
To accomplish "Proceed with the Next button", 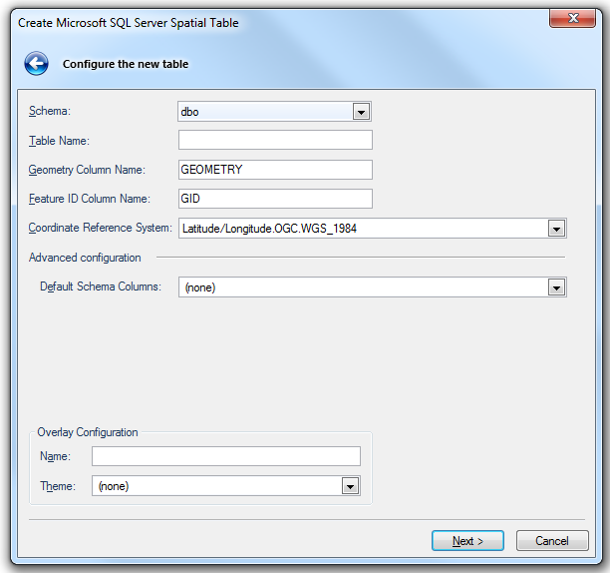I will [x=467, y=541].
